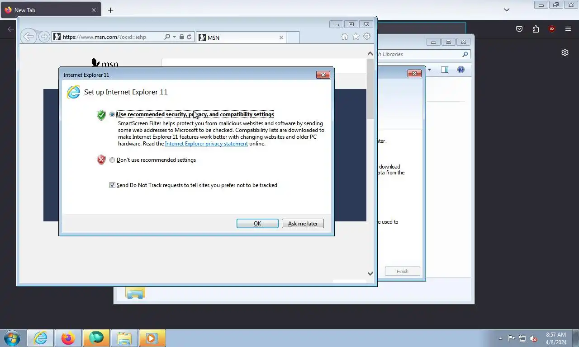The width and height of the screenshot is (579, 347).
Task: Open IE Favorites star icon
Action: point(356,37)
